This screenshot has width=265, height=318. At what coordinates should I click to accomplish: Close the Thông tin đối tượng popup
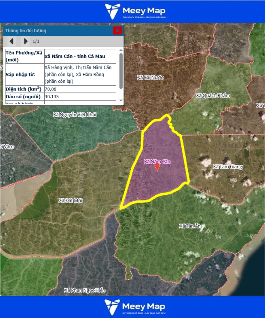tap(117, 30)
